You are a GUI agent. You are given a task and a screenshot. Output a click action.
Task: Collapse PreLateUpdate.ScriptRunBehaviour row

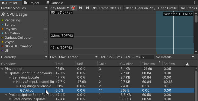pyautogui.click(x=6, y=95)
